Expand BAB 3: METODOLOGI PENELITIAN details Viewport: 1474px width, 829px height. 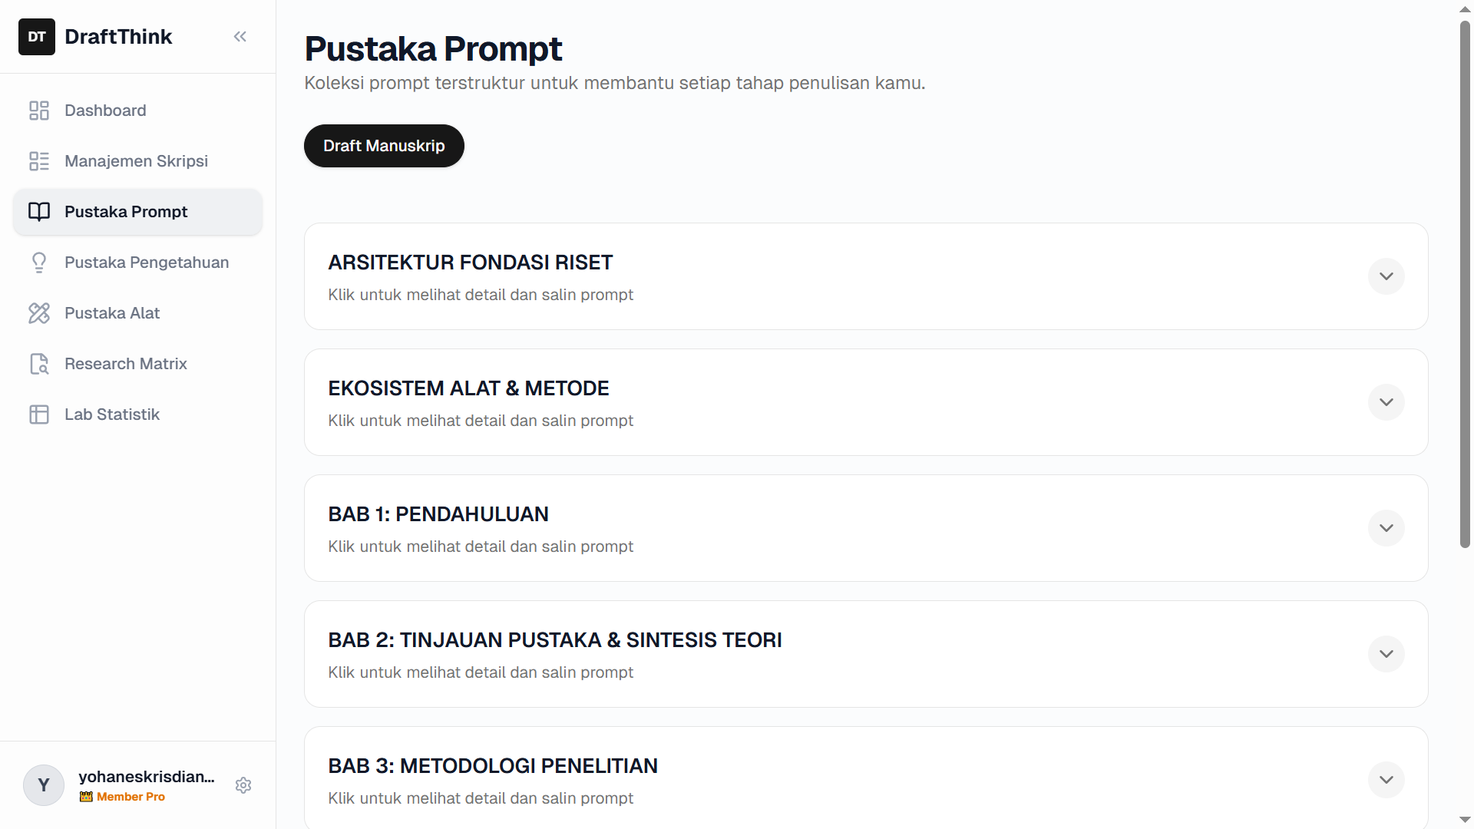[1386, 779]
